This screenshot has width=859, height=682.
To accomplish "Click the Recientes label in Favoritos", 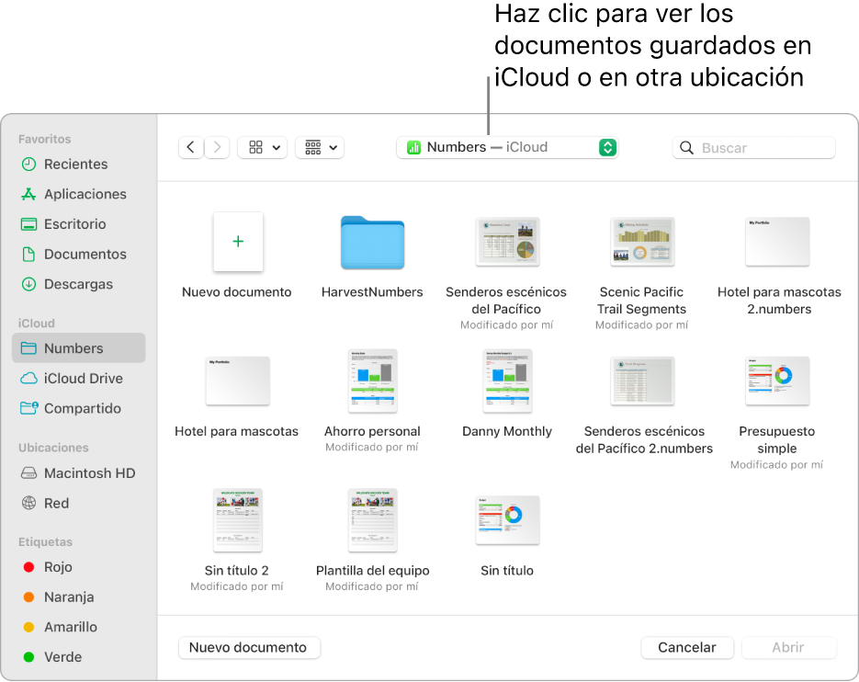I will click(75, 164).
